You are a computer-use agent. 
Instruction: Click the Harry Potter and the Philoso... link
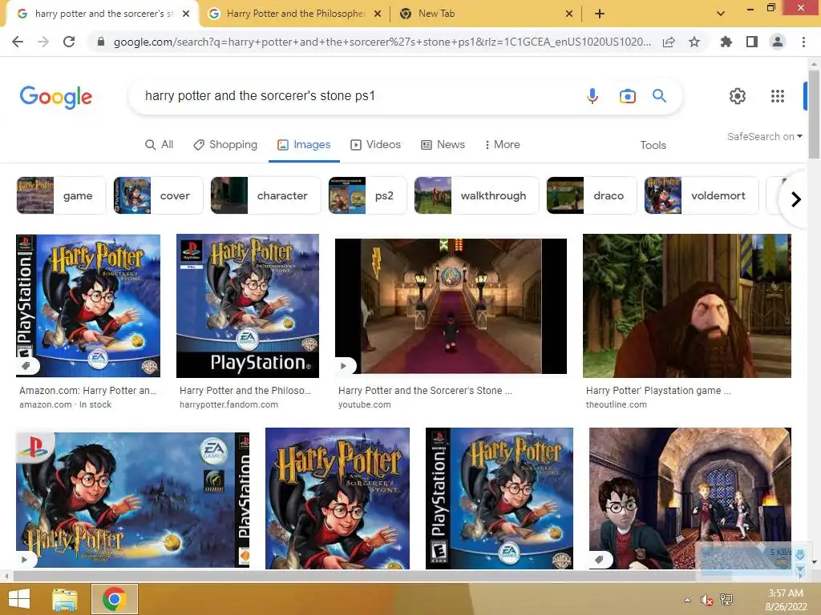245,390
